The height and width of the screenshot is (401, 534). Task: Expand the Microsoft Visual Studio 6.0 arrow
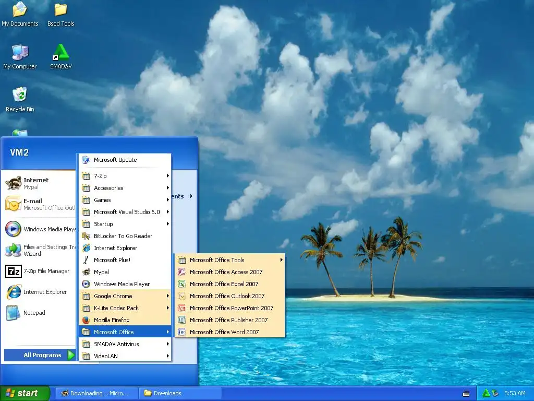(x=167, y=212)
